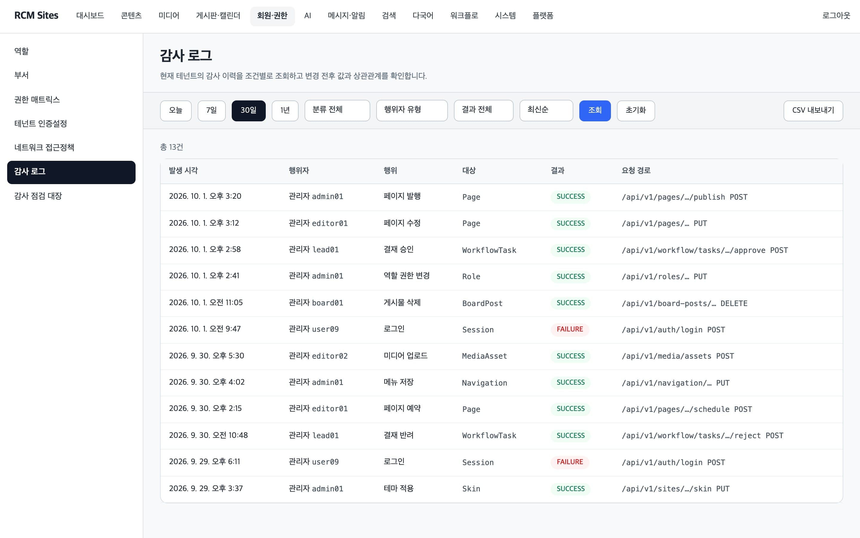Image resolution: width=860 pixels, height=538 pixels.
Task: Open the 분류 전체 category dropdown
Action: coord(337,110)
